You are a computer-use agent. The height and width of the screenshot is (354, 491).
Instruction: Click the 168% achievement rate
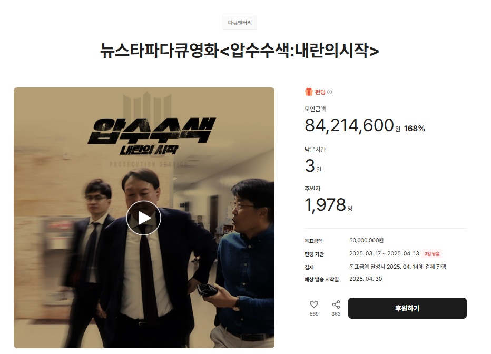point(414,129)
